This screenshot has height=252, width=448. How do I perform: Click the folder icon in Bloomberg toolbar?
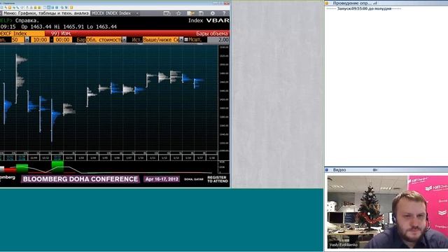190,13
